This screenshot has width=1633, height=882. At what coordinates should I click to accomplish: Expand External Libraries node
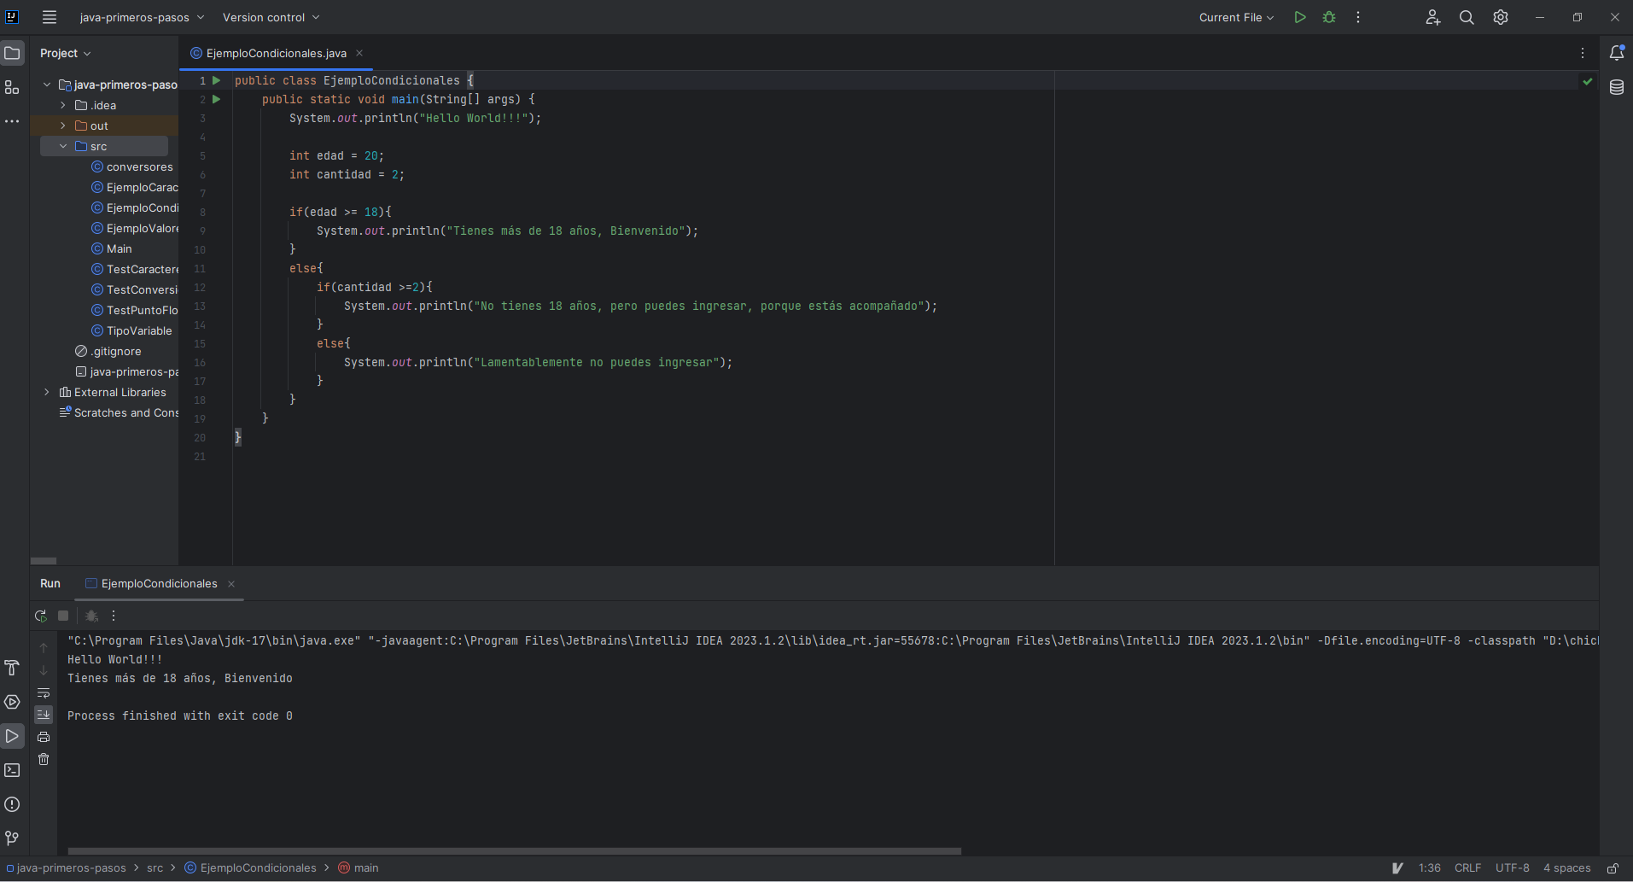[47, 392]
